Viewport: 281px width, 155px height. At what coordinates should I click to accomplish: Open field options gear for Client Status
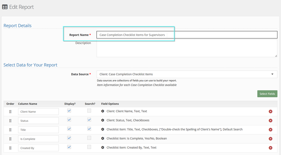[103, 120]
